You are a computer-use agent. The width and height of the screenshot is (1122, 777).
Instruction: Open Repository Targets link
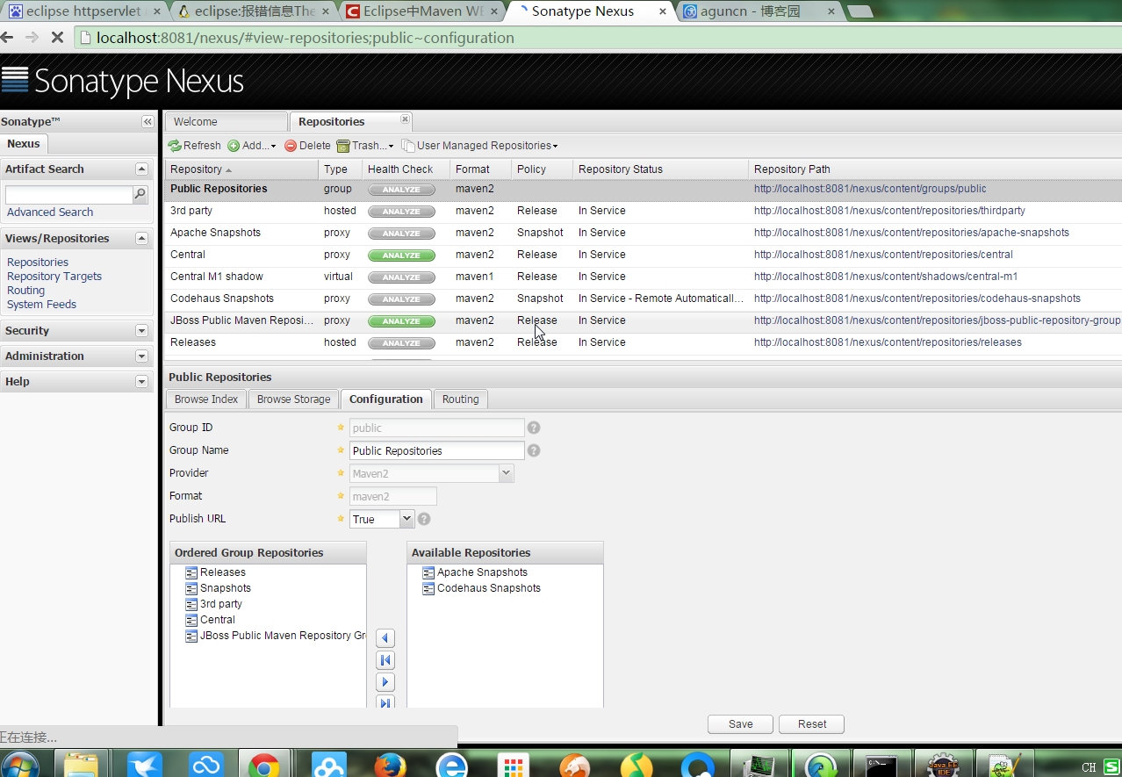click(x=54, y=277)
